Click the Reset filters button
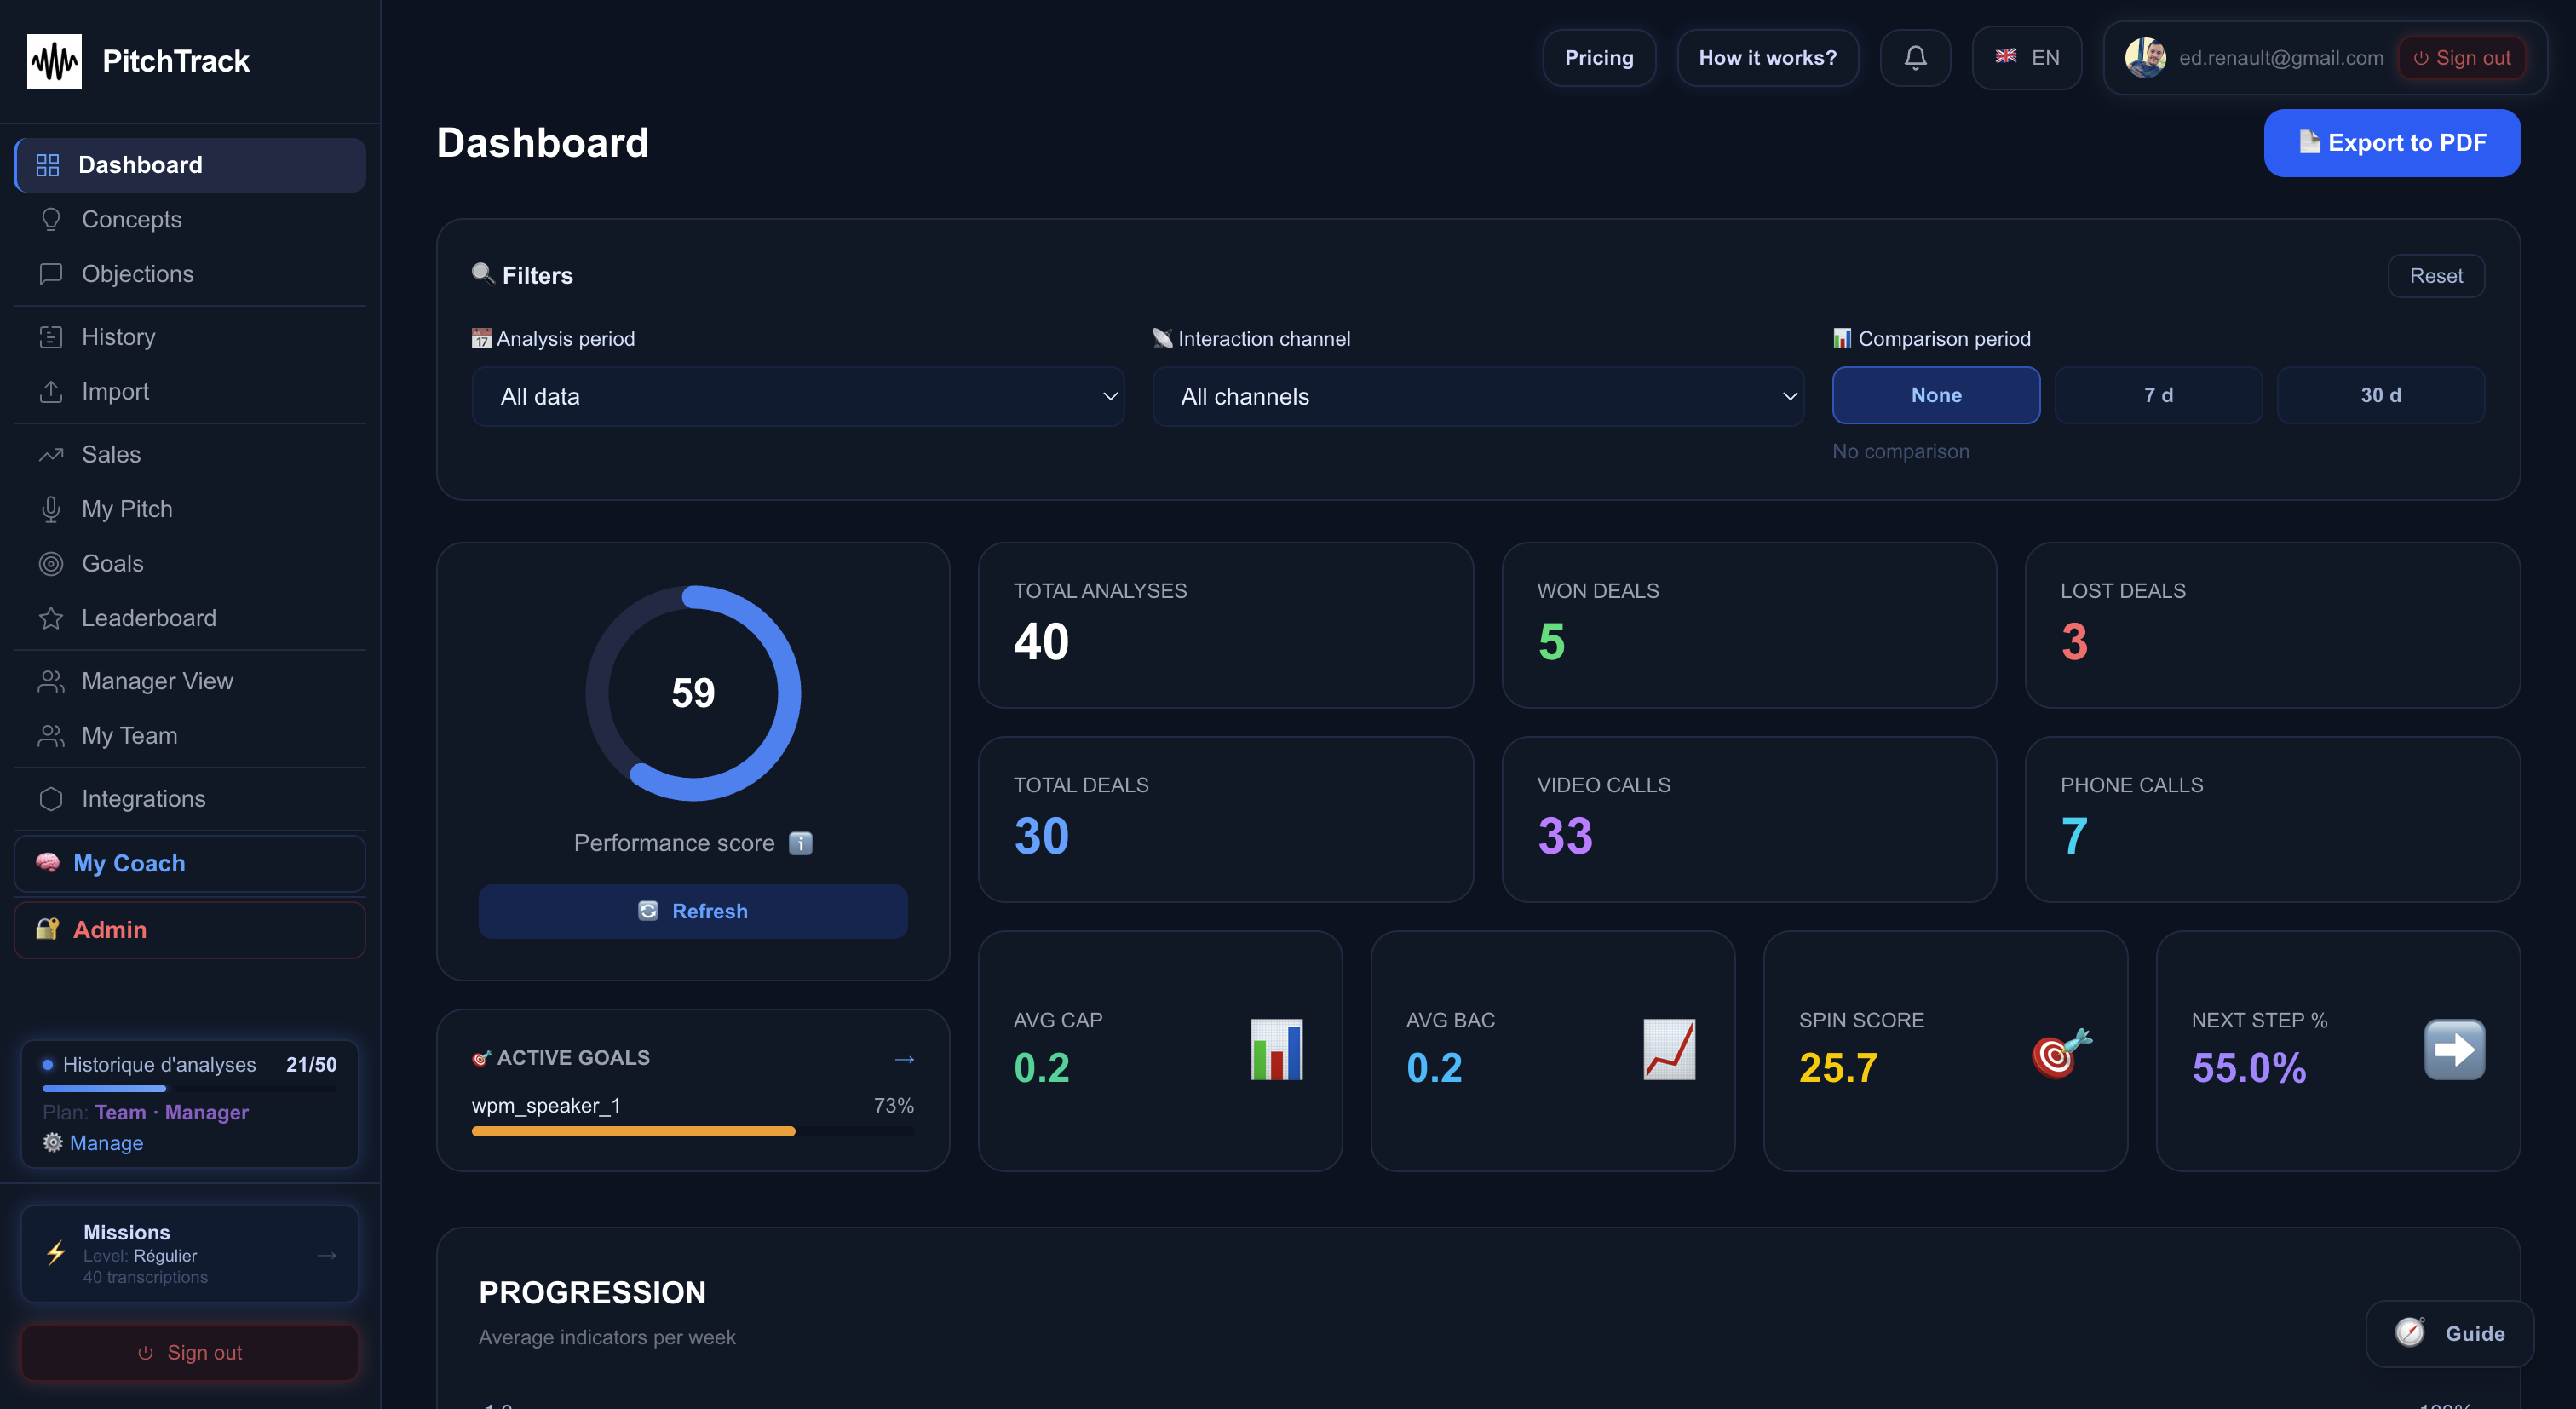This screenshot has height=1409, width=2576. coord(2436,275)
